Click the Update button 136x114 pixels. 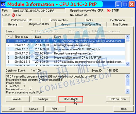[34, 109]
